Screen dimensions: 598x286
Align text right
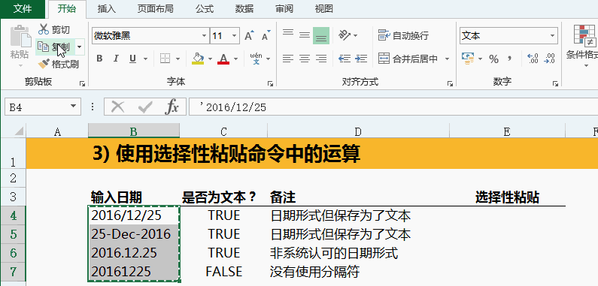321,59
